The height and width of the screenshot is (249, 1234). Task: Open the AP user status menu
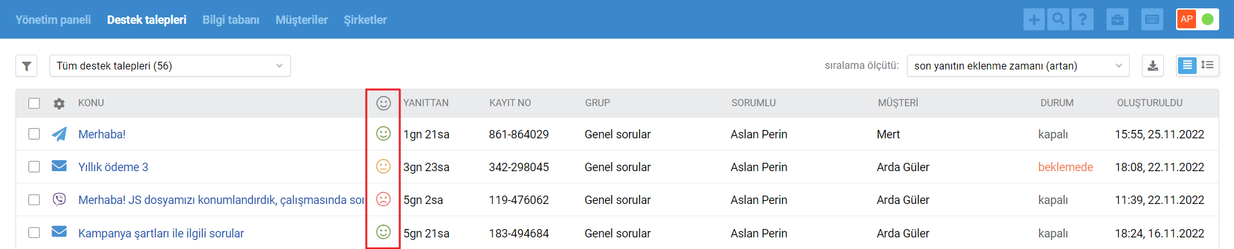coord(1197,19)
